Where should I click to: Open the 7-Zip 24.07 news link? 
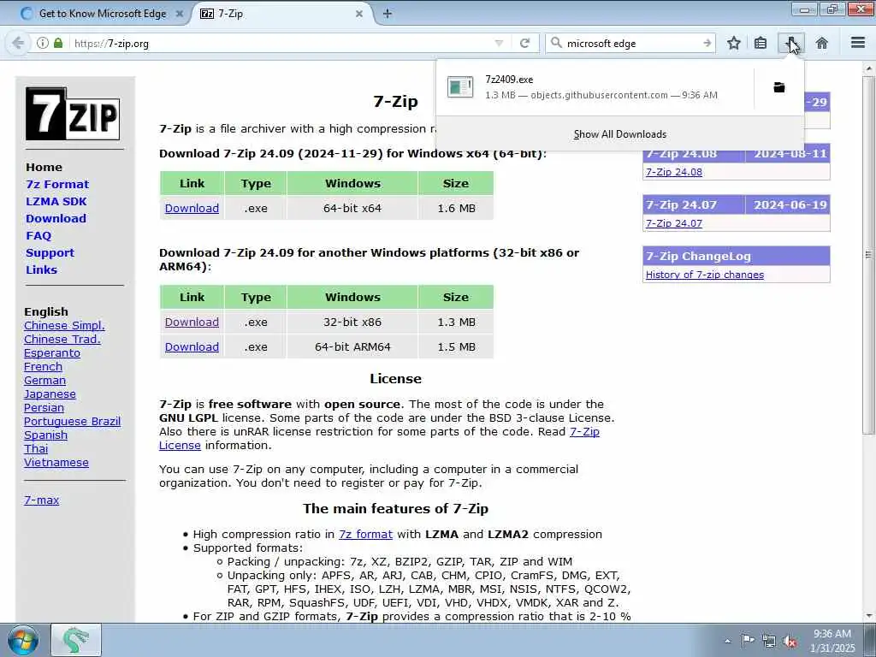(x=674, y=223)
